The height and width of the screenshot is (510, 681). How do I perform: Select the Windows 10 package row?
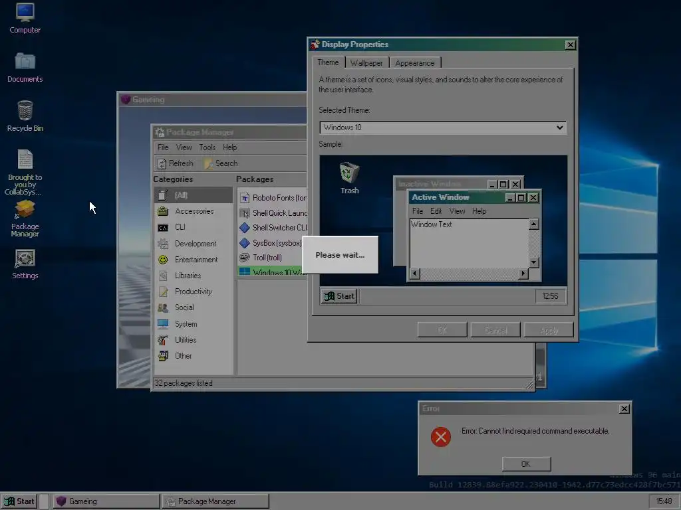click(271, 272)
